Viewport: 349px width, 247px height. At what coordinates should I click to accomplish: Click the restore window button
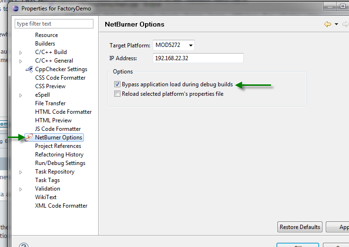[x=342, y=6]
